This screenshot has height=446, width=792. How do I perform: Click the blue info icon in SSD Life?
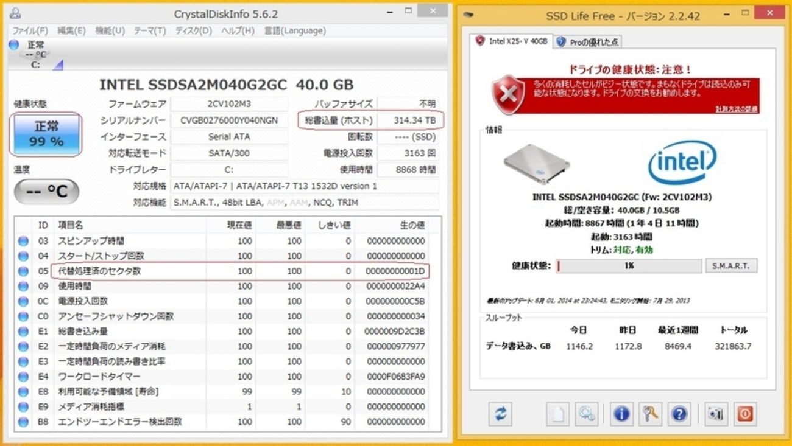point(621,414)
